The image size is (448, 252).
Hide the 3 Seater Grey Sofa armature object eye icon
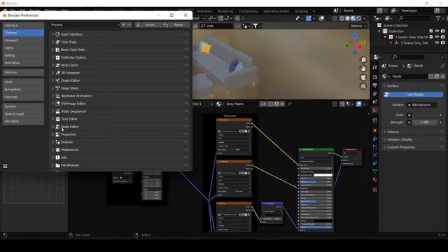pos(437,43)
